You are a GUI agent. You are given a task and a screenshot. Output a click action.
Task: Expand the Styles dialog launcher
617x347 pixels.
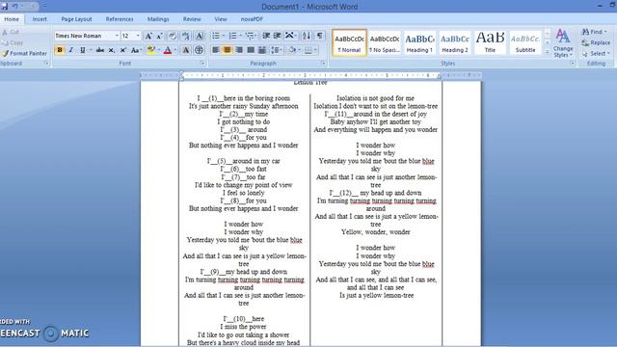572,63
